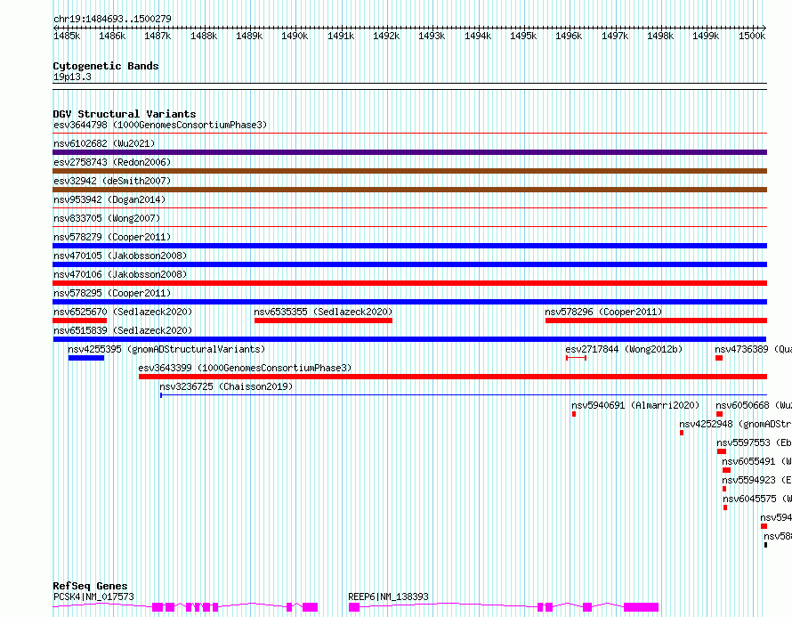Open the nsv3236725 Chaisson2019 variant label
The height and width of the screenshot is (617, 792).
[x=226, y=386]
